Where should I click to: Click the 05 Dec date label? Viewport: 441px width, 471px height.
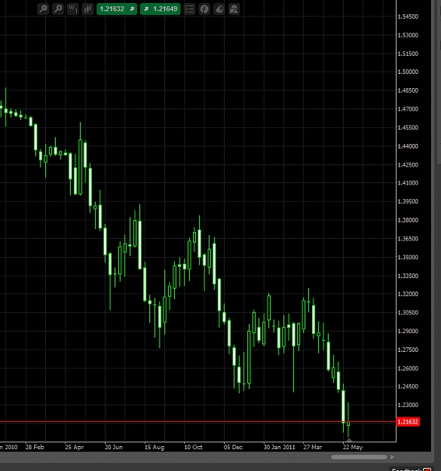coord(233,447)
